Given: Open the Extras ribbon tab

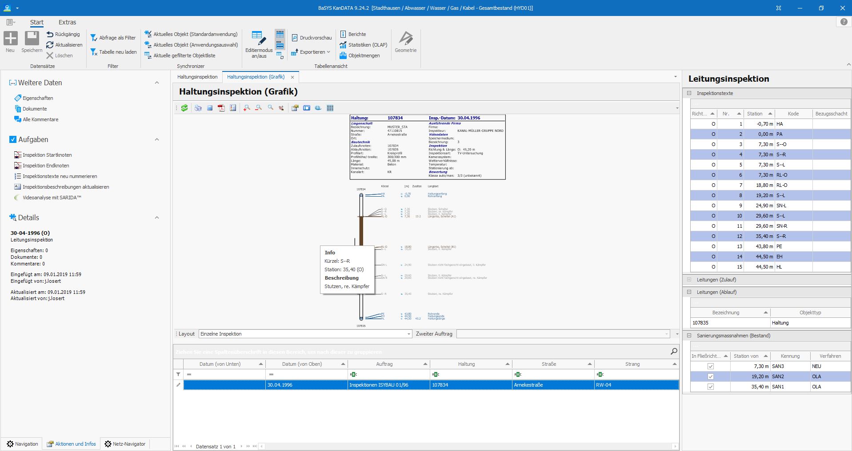Looking at the screenshot, I should [x=67, y=22].
